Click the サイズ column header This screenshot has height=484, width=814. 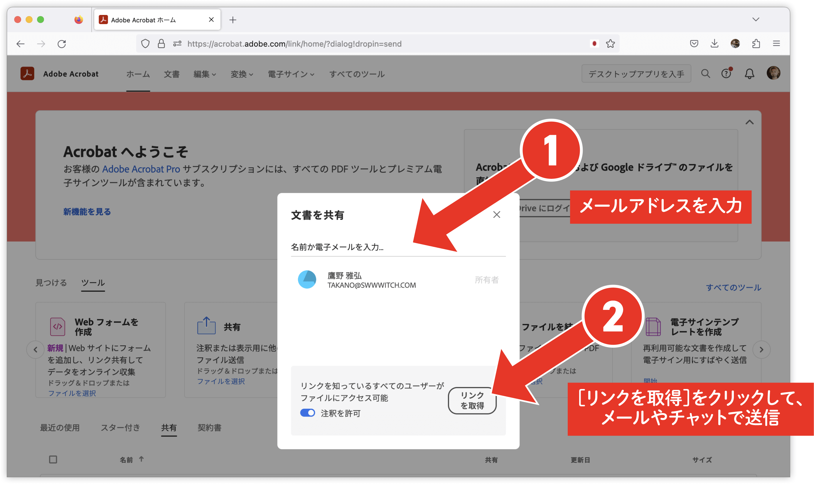point(702,460)
